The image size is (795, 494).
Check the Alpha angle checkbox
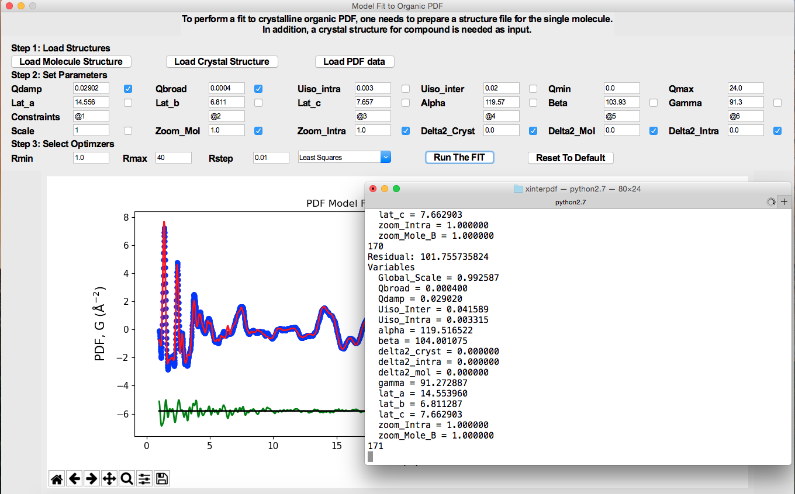point(533,103)
